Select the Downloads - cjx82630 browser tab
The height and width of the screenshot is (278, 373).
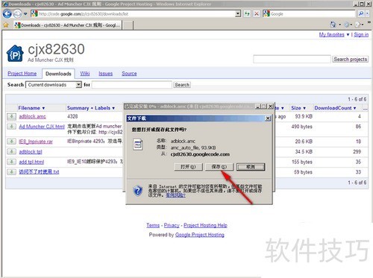(x=68, y=25)
